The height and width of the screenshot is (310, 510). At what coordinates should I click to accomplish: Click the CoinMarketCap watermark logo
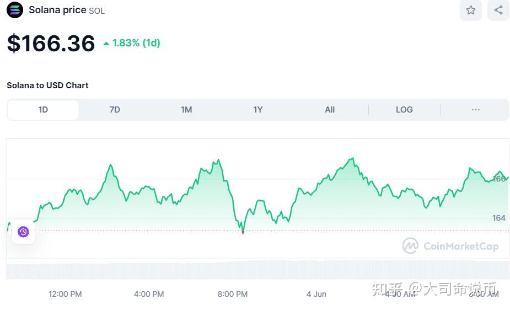pos(450,246)
